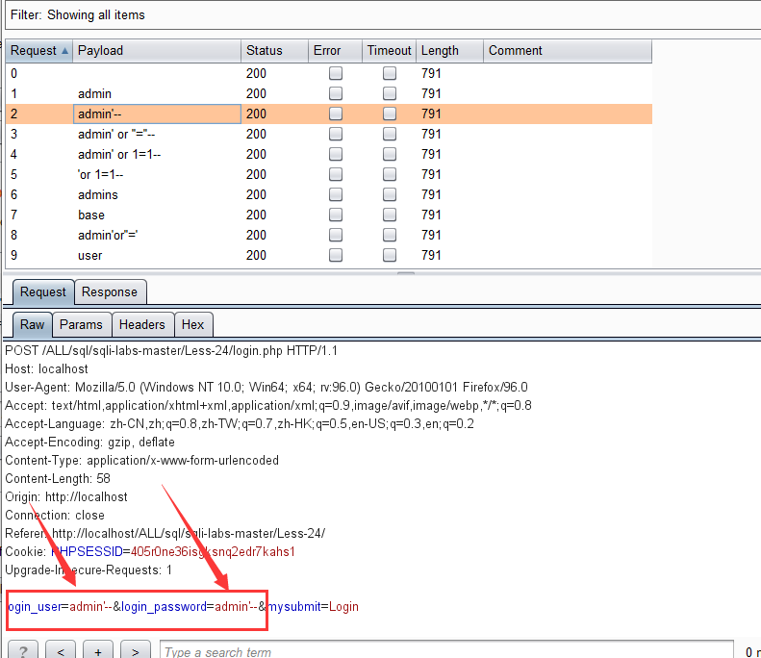Image resolution: width=761 pixels, height=658 pixels.
Task: Toggle Error checkbox for admin payload row
Action: click(x=336, y=93)
